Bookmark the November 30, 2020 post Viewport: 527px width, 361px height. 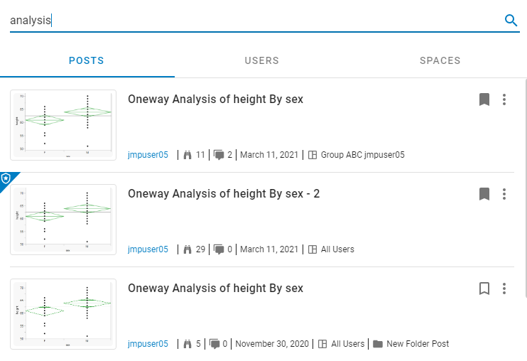[x=484, y=289]
